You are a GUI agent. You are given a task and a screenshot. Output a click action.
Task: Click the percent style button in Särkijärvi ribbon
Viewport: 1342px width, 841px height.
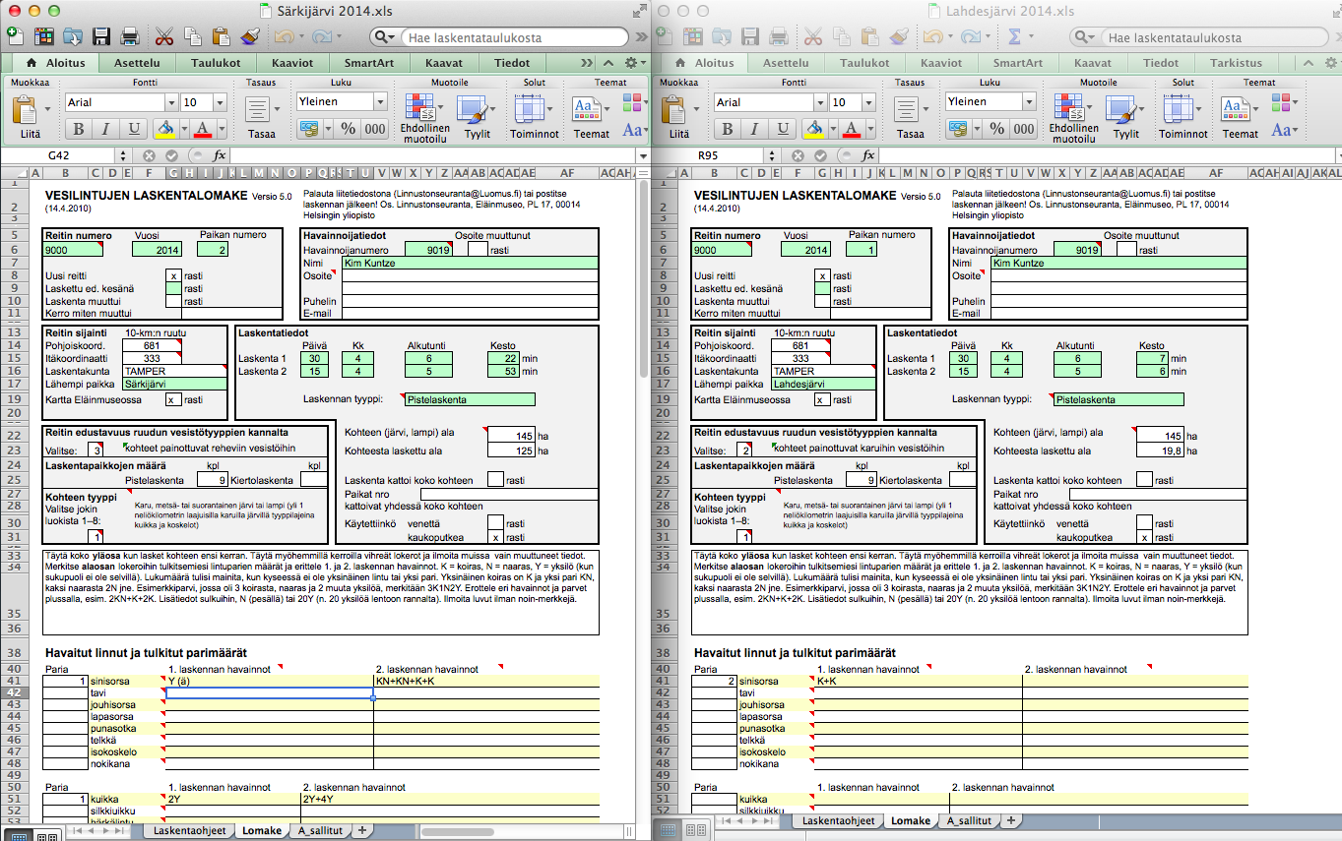pos(349,129)
